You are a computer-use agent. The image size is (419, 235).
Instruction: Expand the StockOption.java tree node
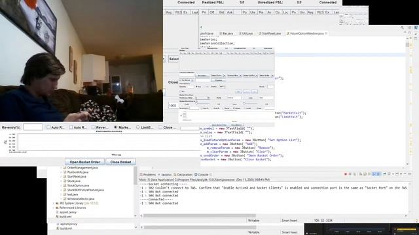pos(61,185)
